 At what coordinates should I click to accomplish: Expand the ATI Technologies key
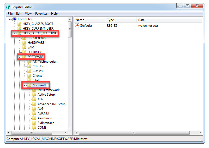[25, 62]
